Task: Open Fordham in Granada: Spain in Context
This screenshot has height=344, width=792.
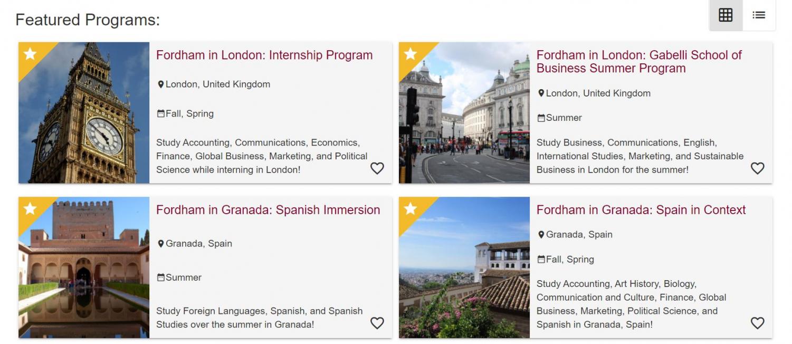Action: (x=641, y=210)
